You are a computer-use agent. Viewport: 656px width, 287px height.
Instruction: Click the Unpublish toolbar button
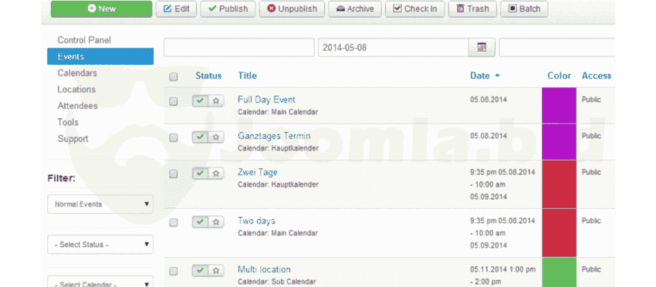292,8
